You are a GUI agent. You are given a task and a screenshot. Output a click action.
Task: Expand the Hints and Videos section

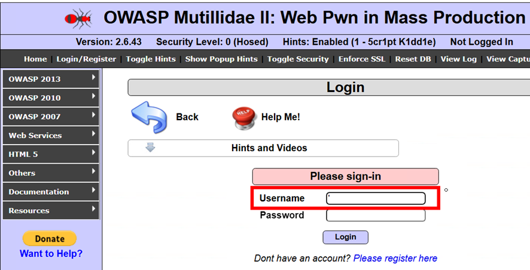[x=263, y=148]
